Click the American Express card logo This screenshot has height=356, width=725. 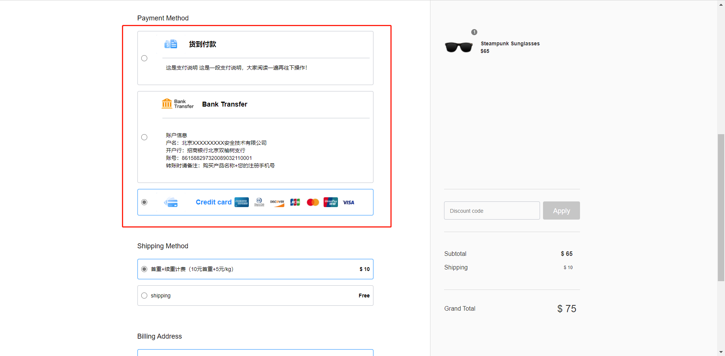[x=241, y=202]
